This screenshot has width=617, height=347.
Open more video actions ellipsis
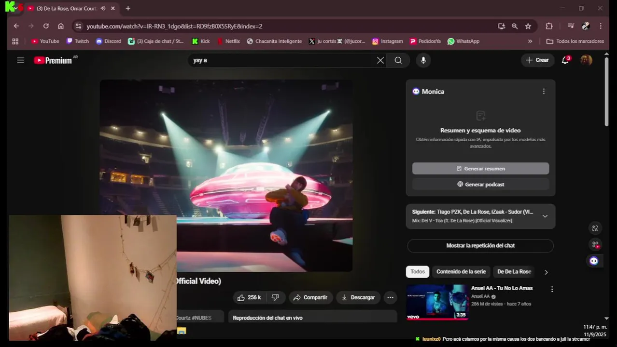click(x=390, y=297)
